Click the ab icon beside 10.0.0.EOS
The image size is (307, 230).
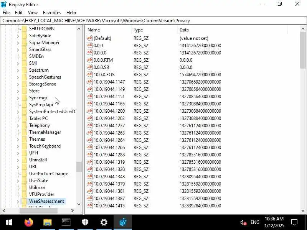point(90,74)
